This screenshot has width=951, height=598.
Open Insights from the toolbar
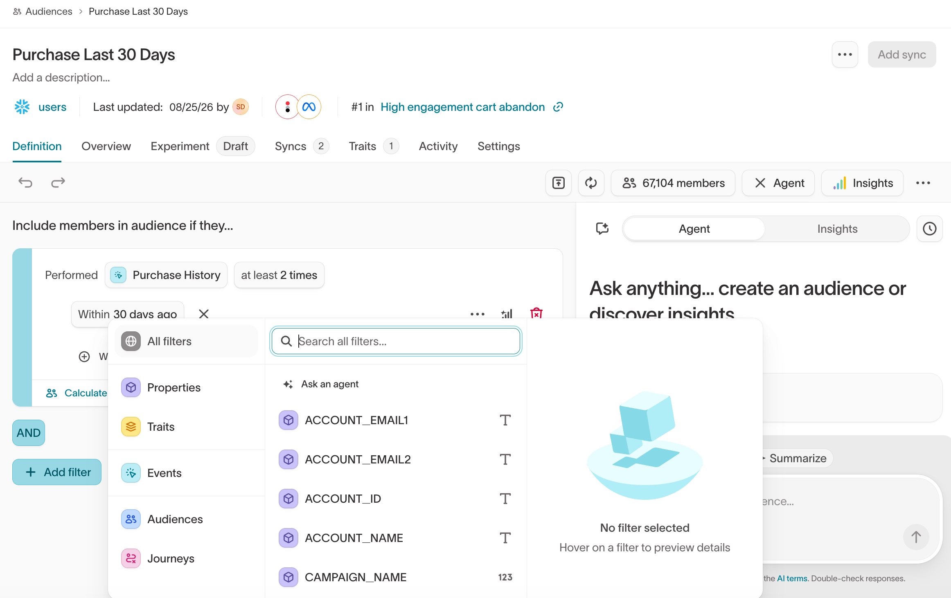click(x=863, y=183)
